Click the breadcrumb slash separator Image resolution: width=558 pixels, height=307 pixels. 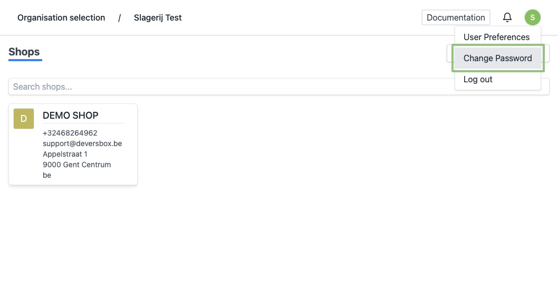click(119, 17)
